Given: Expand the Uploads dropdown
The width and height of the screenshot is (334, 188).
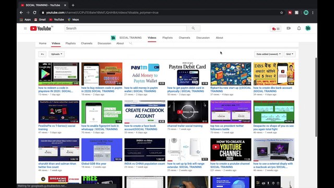Looking at the screenshot, I should (x=56, y=54).
